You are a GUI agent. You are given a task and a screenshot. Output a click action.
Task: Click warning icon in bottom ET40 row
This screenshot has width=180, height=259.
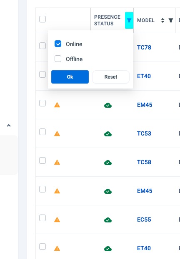click(x=57, y=248)
